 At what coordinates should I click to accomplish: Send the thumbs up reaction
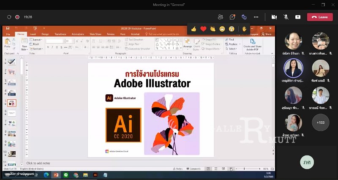click(194, 29)
